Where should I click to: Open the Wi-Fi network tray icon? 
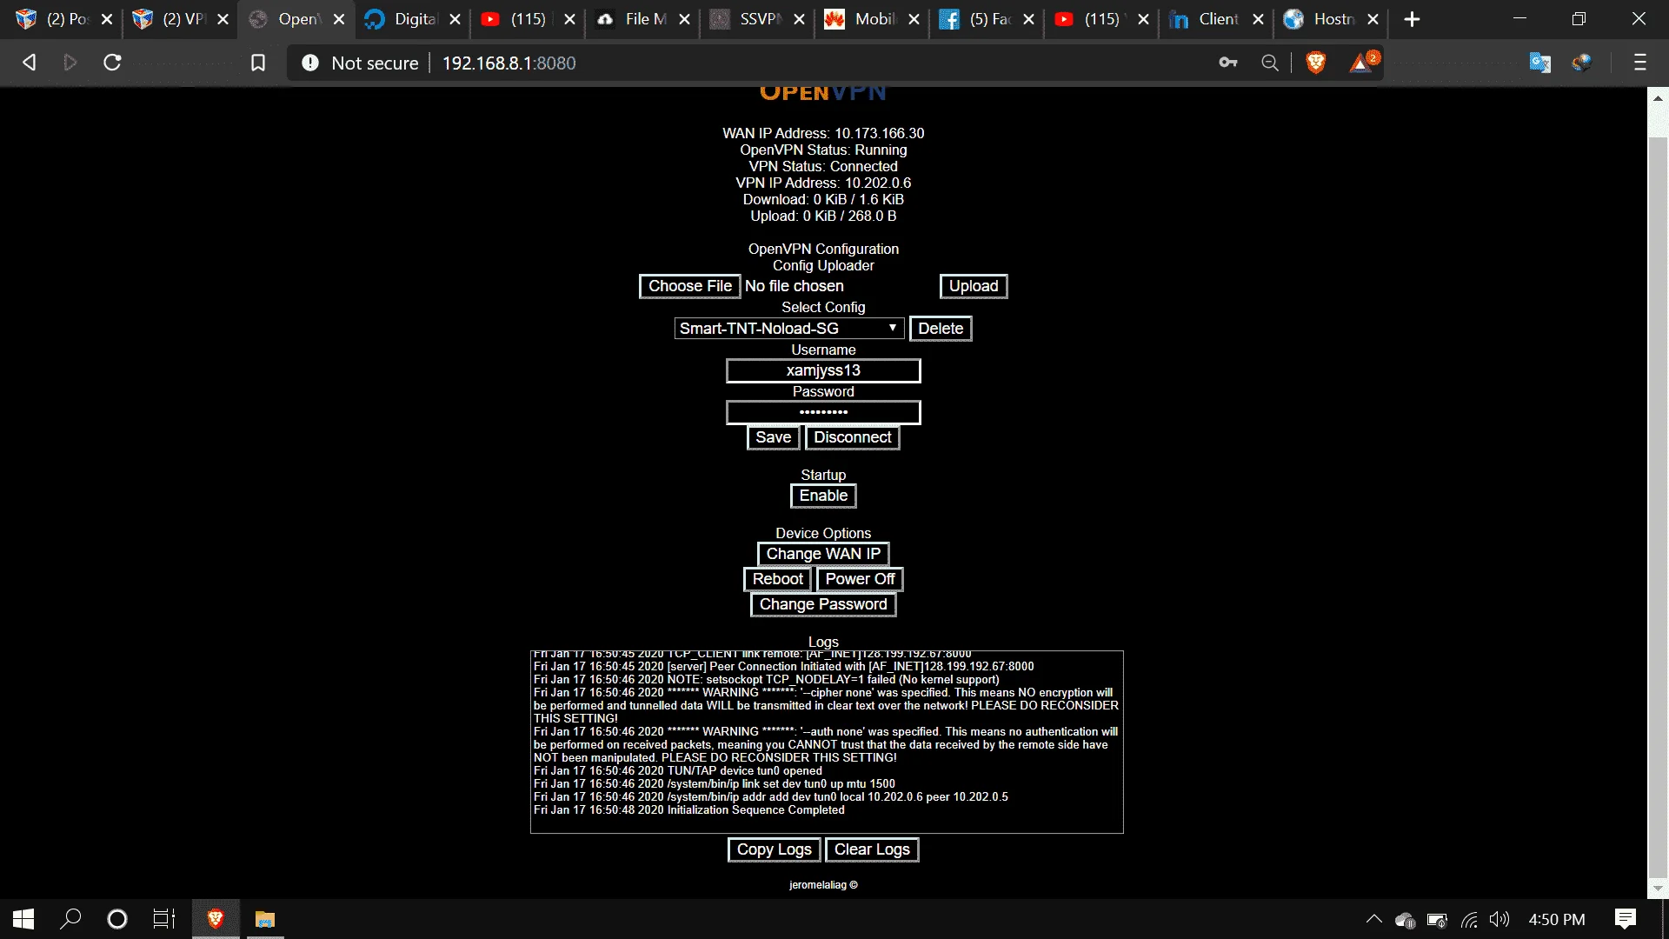pyautogui.click(x=1469, y=920)
